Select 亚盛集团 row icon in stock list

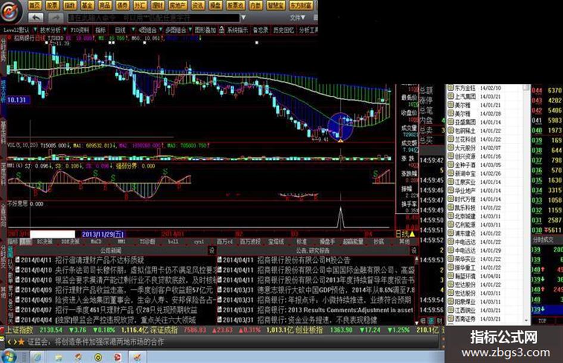[450, 122]
